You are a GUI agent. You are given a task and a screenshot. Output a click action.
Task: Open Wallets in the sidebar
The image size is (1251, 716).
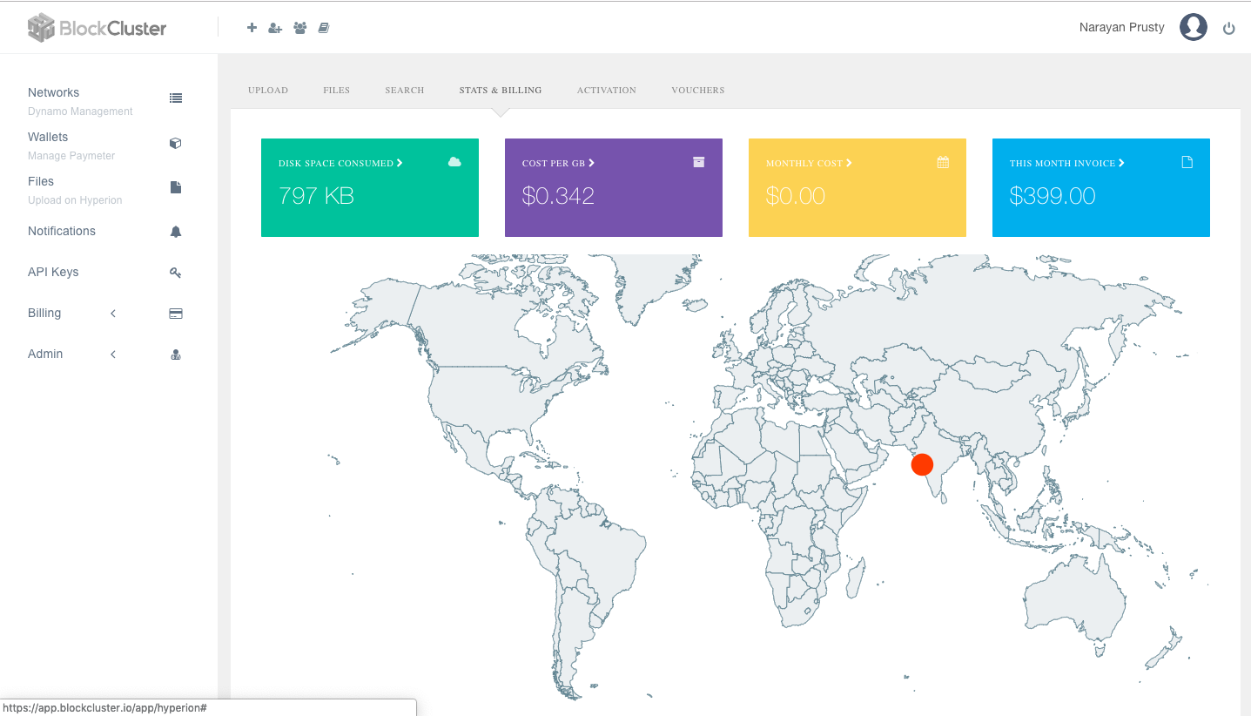48,137
